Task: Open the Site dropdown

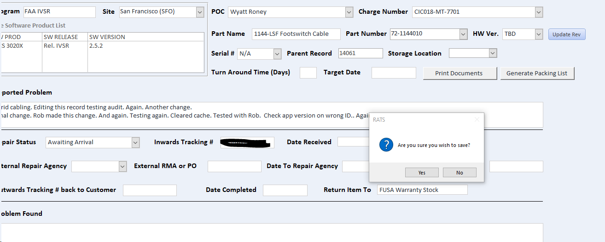Action: pos(200,12)
